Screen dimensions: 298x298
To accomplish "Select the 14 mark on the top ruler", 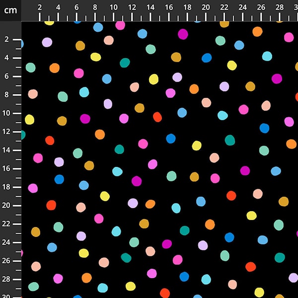I will tap(150, 7).
